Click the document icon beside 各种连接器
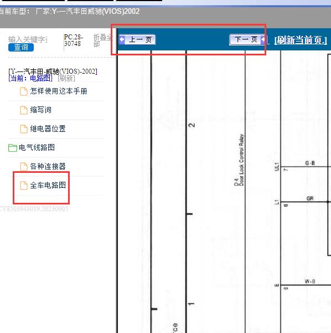 (x=24, y=167)
